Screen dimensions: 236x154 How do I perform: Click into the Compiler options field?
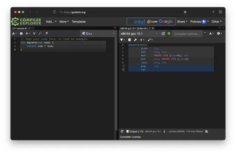click(x=187, y=34)
